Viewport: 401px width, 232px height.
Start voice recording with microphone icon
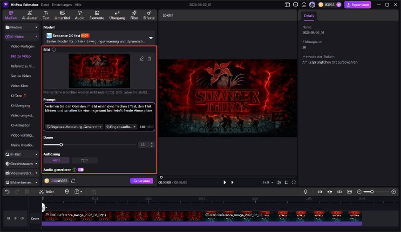coord(305,191)
